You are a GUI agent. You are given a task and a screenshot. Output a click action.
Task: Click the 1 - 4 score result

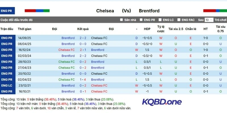[83, 79]
